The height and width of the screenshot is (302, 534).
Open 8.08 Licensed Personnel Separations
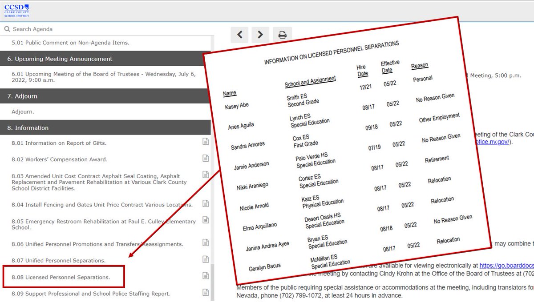point(61,278)
